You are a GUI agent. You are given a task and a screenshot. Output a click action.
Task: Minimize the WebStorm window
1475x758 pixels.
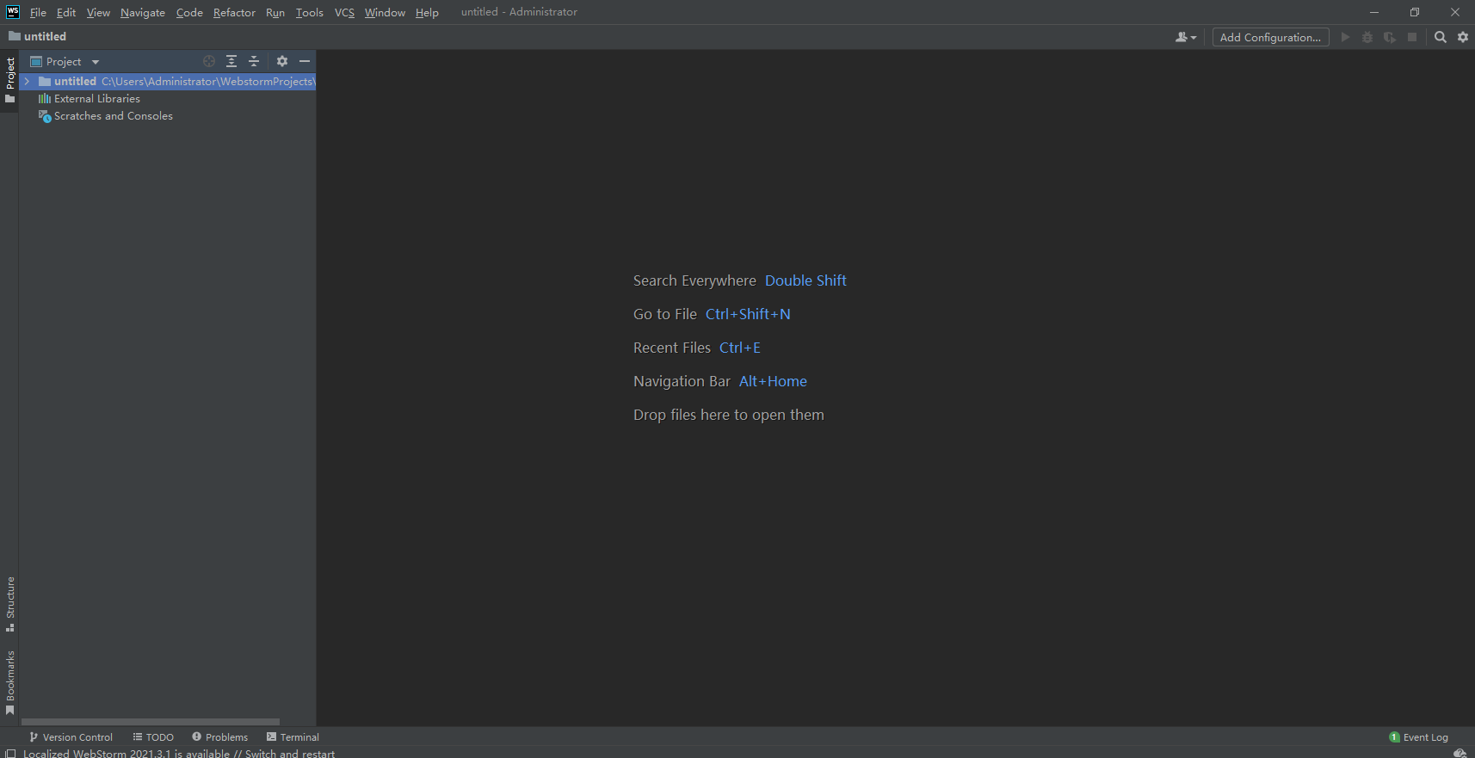coord(1374,12)
